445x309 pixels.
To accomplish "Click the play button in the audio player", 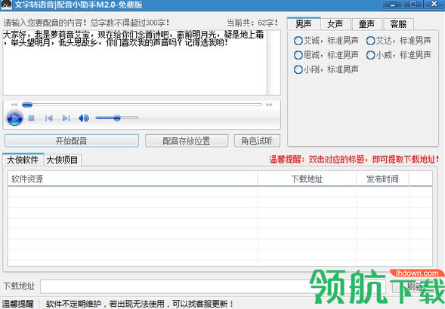I will tap(15, 118).
